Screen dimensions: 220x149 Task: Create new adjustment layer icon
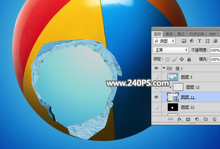197,119
